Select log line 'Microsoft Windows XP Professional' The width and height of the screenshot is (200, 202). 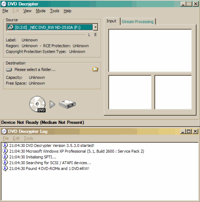tap(77, 151)
